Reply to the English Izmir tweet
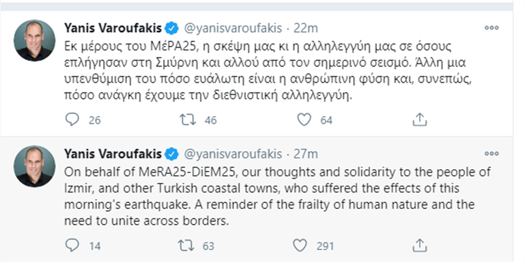This screenshot has width=524, height=262. pos(71,244)
